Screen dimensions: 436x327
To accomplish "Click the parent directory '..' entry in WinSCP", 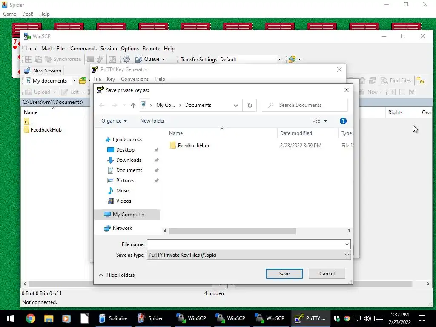I will point(29,122).
